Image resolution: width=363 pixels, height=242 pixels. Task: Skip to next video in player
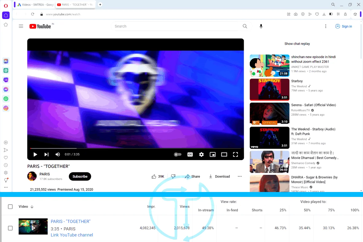[x=46, y=155]
